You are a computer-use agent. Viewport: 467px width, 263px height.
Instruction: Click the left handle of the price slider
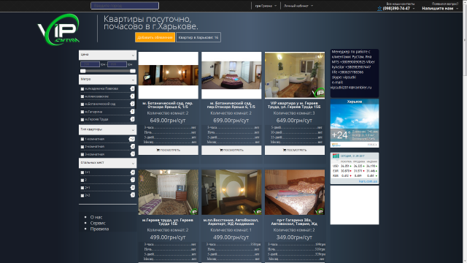[x=83, y=71]
